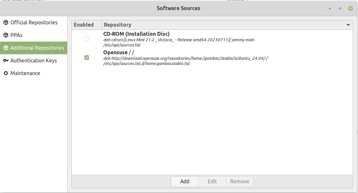358x193 pixels.
Task: Maximize the Software Sources window
Action: 340,8
